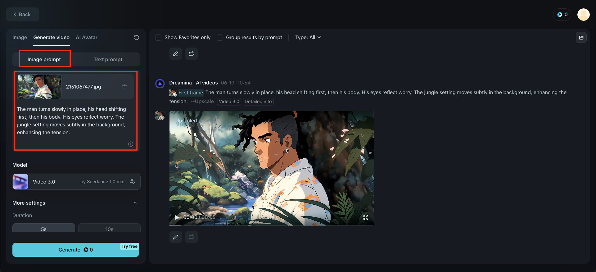This screenshot has width=596, height=272.
Task: Open the Type: All dropdown
Action: pos(308,38)
